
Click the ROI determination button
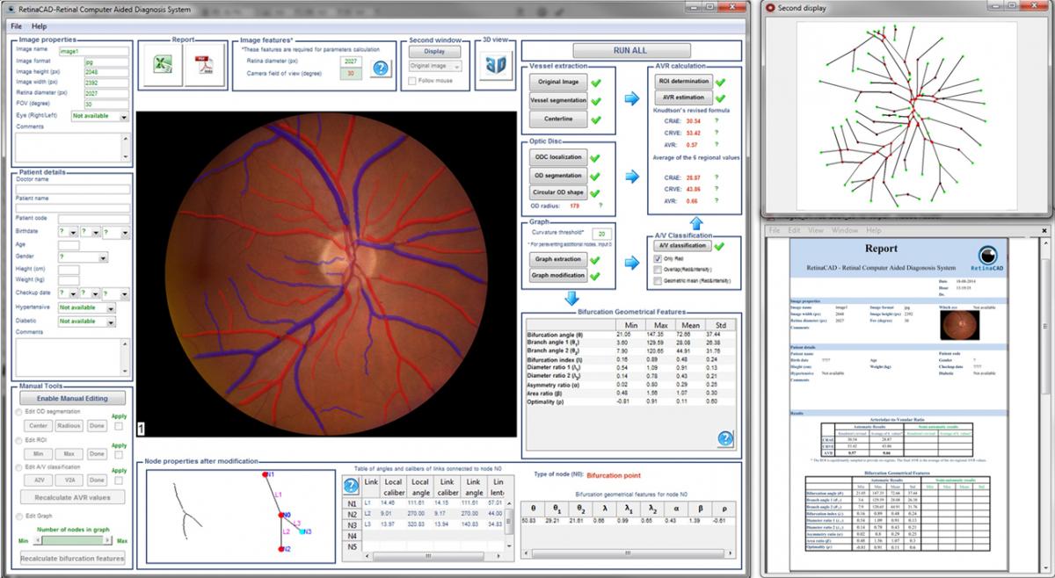tap(683, 81)
